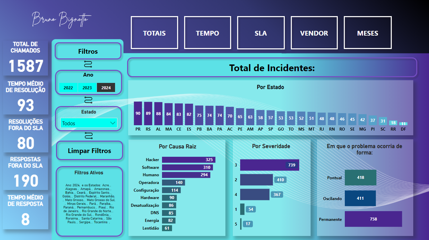The width and height of the screenshot is (429, 240).
Task: Select the Hacker bar in Por Causa Raiz
Action: 188,160
